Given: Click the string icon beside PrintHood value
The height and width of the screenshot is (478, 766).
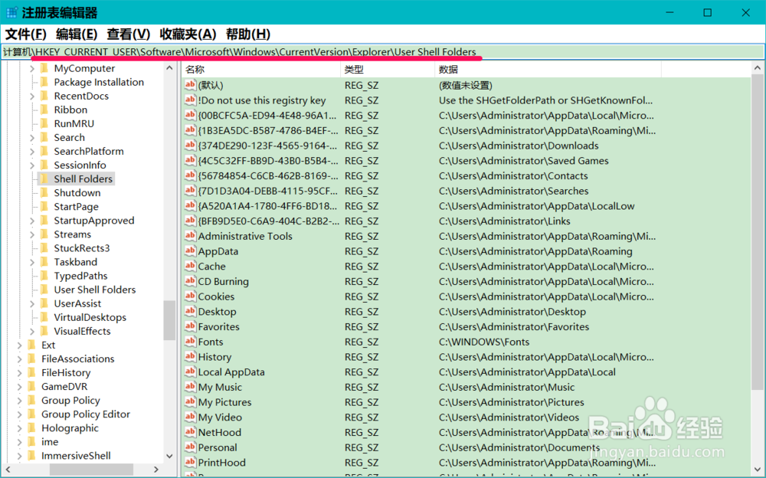Looking at the screenshot, I should coord(190,463).
